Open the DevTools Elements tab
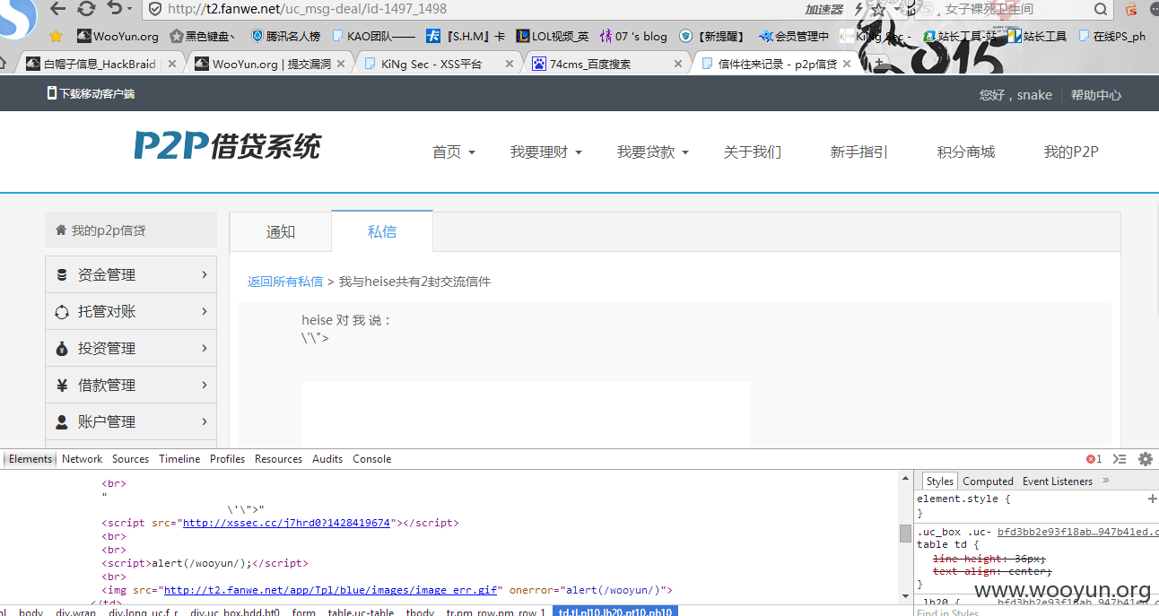The image size is (1159, 616). coord(30,459)
